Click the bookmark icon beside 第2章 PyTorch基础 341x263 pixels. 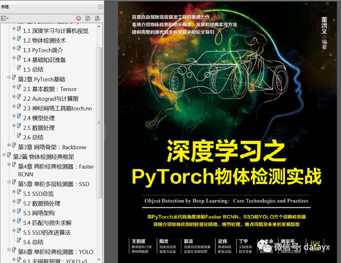coord(14,77)
